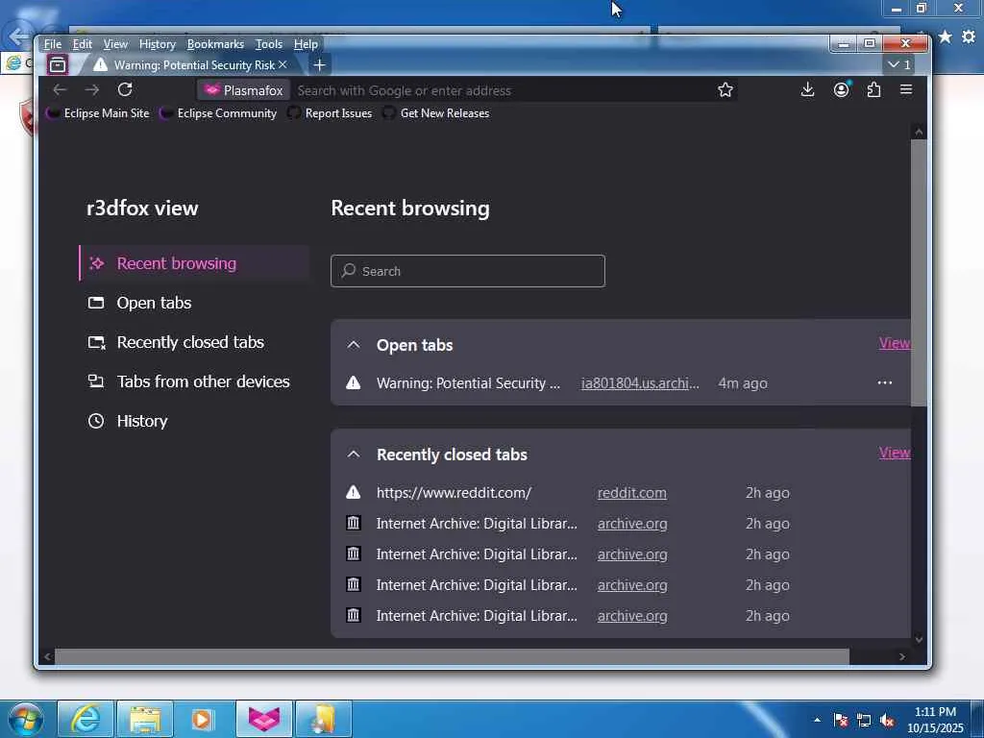Show hidden tray icons arrow
This screenshot has height=738, width=984.
point(817,720)
